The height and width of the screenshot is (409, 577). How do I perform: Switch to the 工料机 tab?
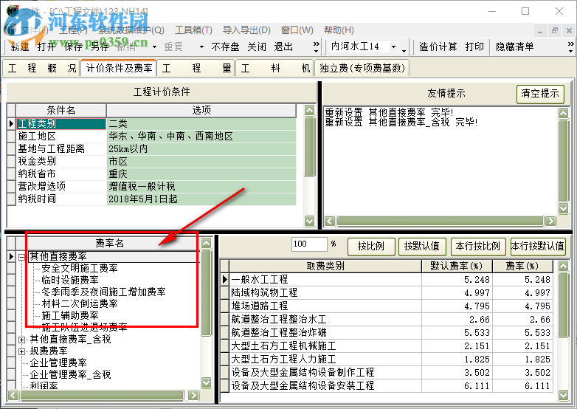pyautogui.click(x=275, y=68)
